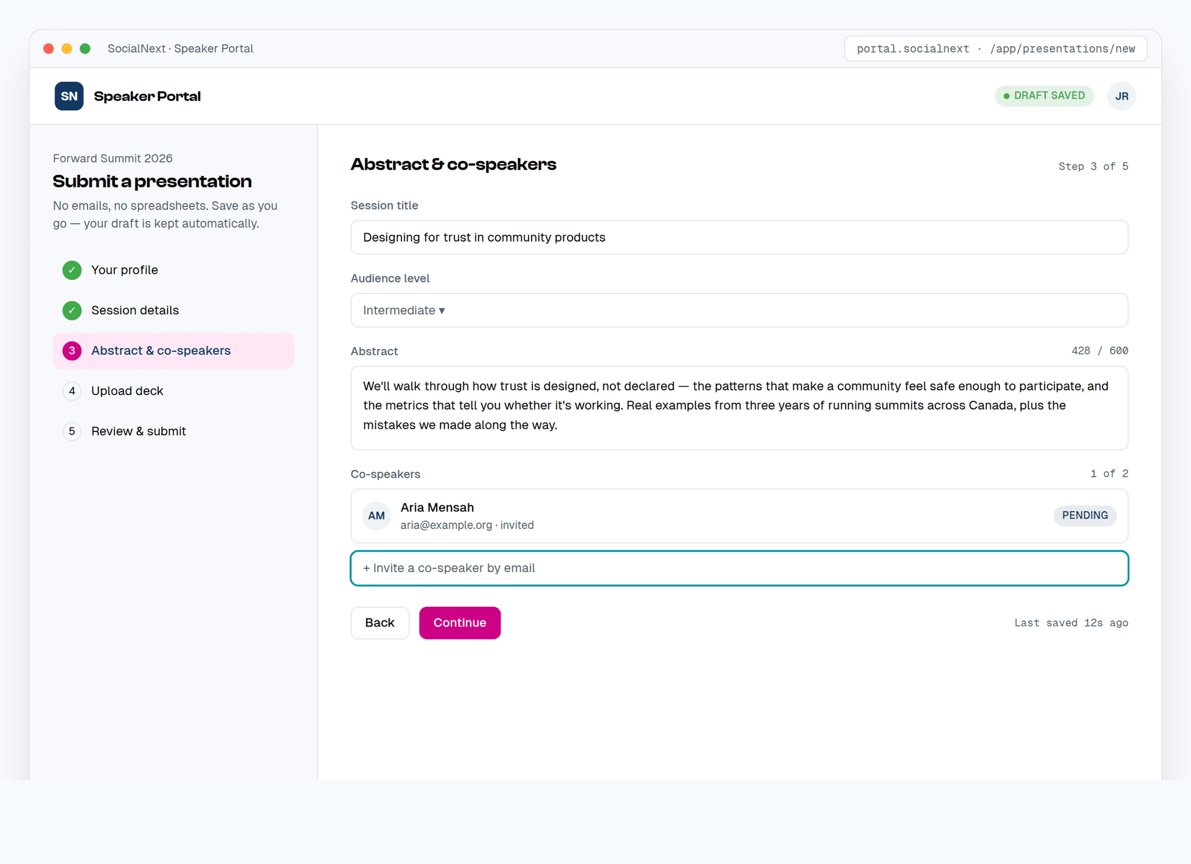Click the portal.socialnext URL bar
This screenshot has height=864, width=1191.
[x=996, y=49]
